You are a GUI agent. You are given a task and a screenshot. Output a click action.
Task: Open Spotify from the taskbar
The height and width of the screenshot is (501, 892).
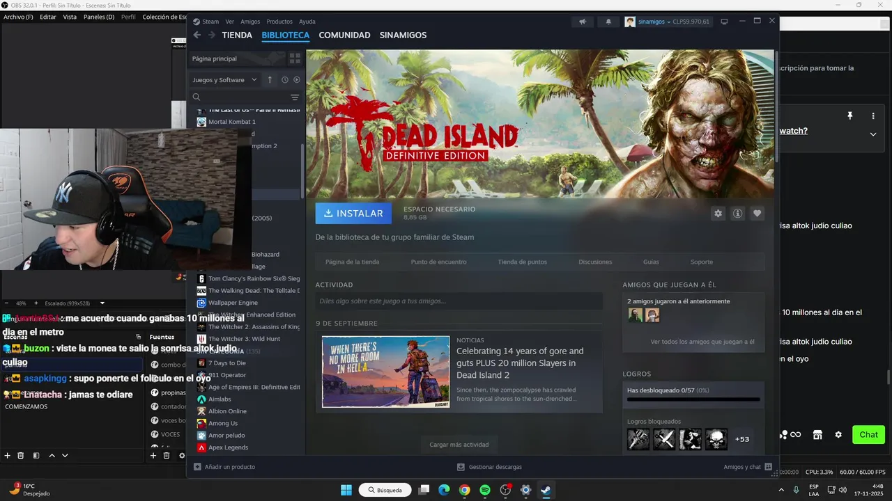tap(485, 490)
